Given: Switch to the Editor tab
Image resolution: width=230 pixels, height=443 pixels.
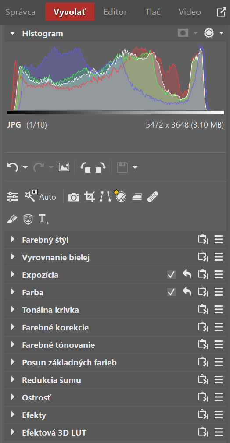Looking at the screenshot, I should click(115, 12).
